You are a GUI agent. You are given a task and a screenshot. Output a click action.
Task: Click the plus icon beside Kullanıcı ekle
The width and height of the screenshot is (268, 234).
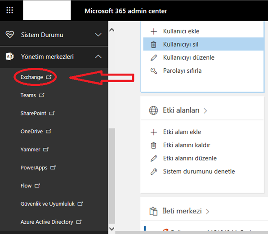pyautogui.click(x=153, y=31)
